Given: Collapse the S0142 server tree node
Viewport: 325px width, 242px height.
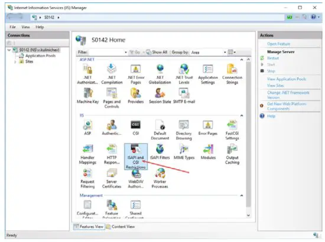Looking at the screenshot, I should (9, 50).
